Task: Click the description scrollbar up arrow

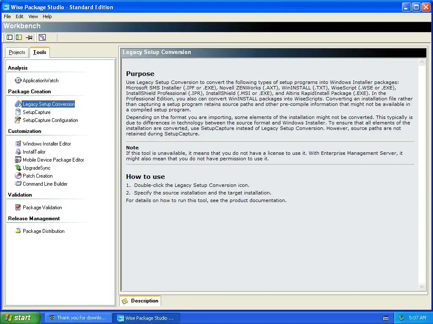Action: click(x=422, y=62)
